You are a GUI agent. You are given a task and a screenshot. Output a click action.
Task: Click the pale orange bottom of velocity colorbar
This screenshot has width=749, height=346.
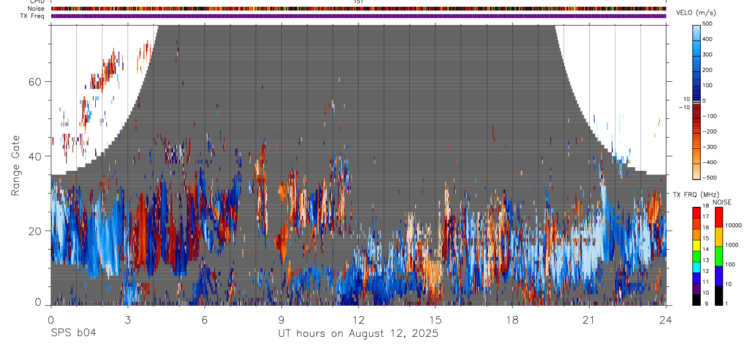point(697,172)
